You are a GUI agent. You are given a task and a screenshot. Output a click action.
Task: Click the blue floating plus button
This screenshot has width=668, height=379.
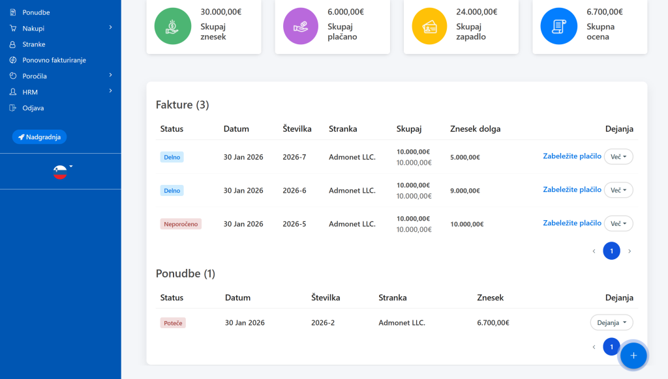coord(633,356)
